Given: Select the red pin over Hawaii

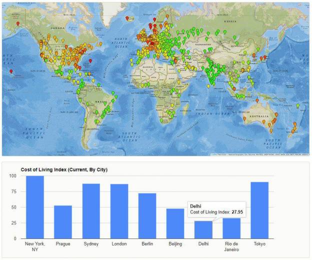Looking at the screenshot, I should coord(11,71).
